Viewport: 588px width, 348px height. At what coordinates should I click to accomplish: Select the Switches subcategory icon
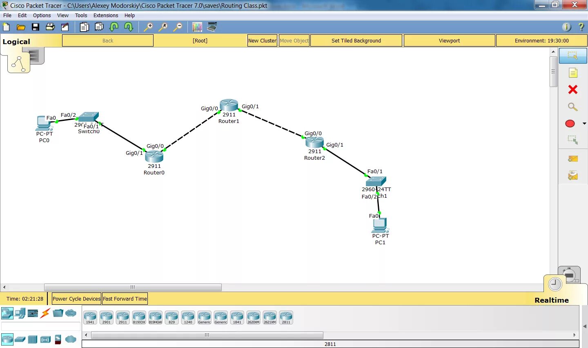pos(20,339)
